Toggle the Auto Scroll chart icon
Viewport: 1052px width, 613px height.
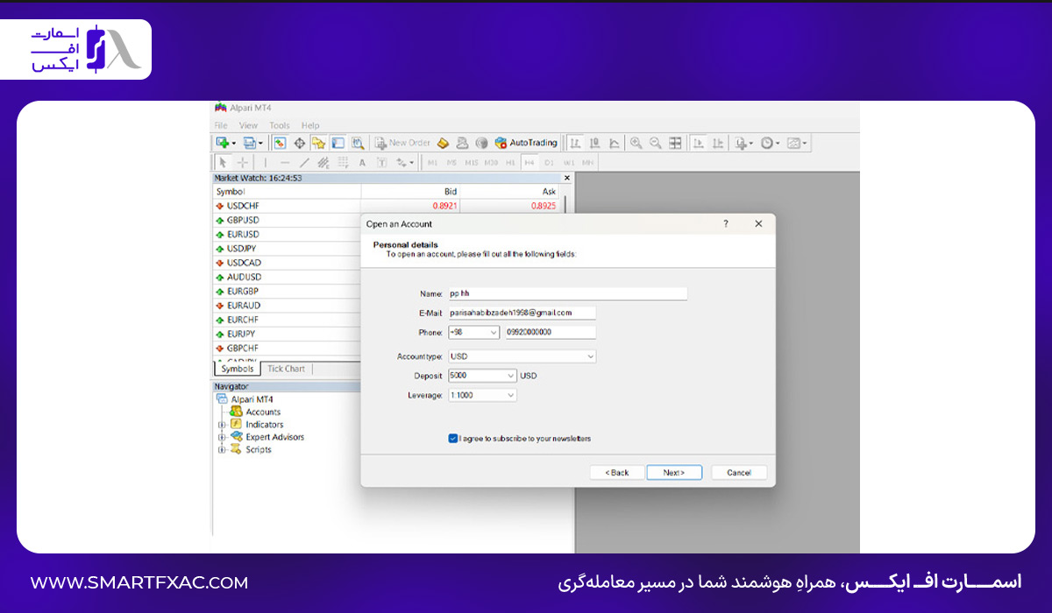click(x=699, y=143)
